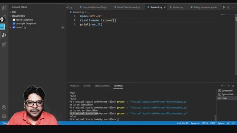
Task: Click the terminal prompt input line
Action: tap(94, 119)
